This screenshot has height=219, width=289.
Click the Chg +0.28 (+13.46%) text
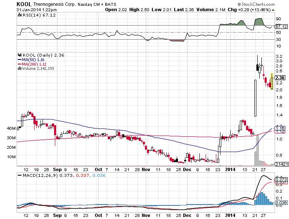point(249,10)
